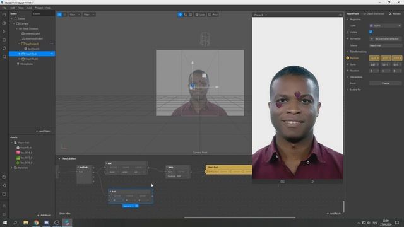Select the move/position manipulator tool
This screenshot has width=404, height=227.
coord(181,15)
